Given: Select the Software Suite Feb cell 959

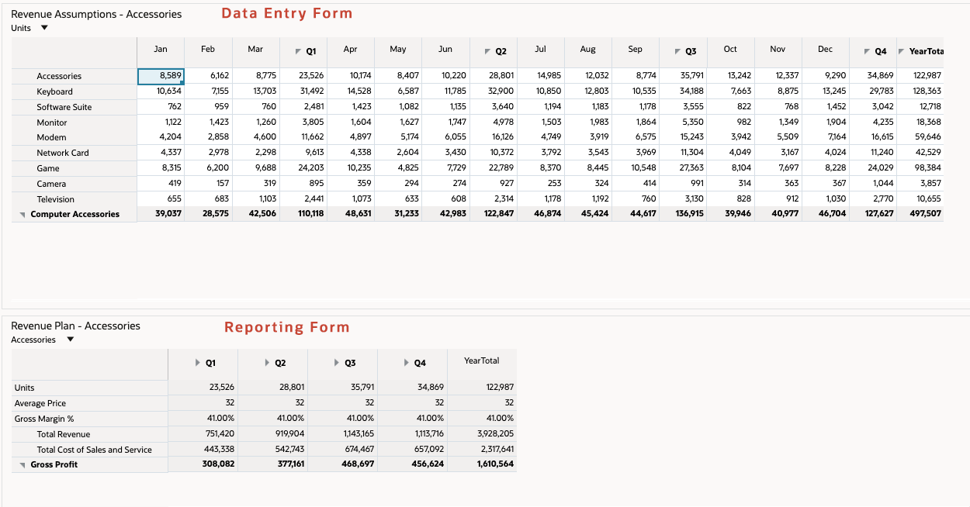Looking at the screenshot, I should pyautogui.click(x=208, y=107).
